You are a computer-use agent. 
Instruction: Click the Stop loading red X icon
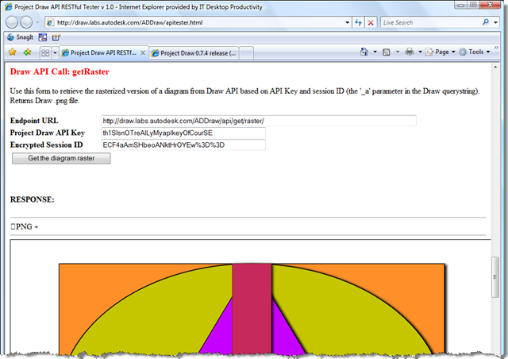click(x=371, y=23)
